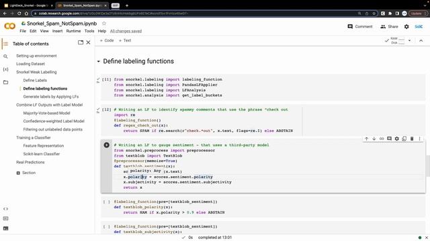This screenshot has width=430, height=241.
Task: Open the Runtime menu
Action: coord(73,31)
